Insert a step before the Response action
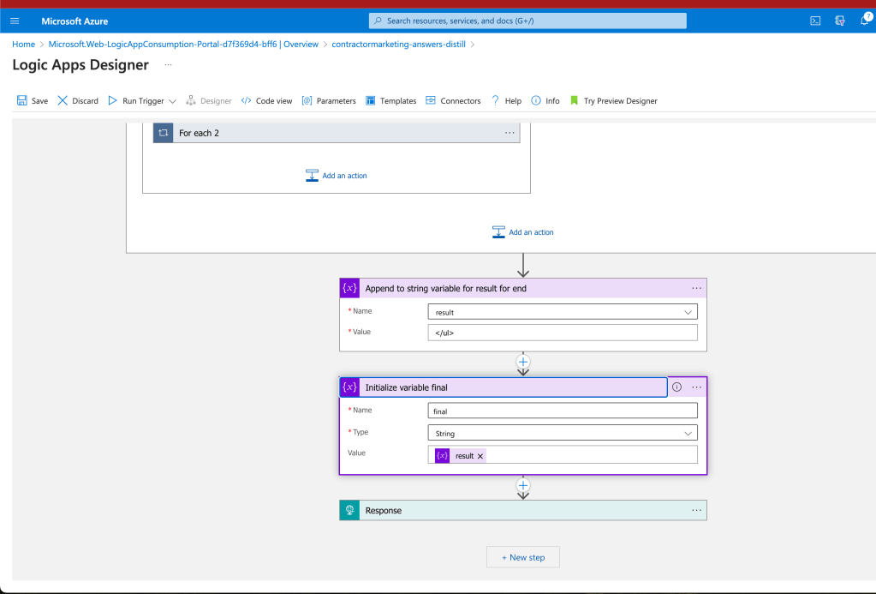The image size is (876, 594). 523,485
